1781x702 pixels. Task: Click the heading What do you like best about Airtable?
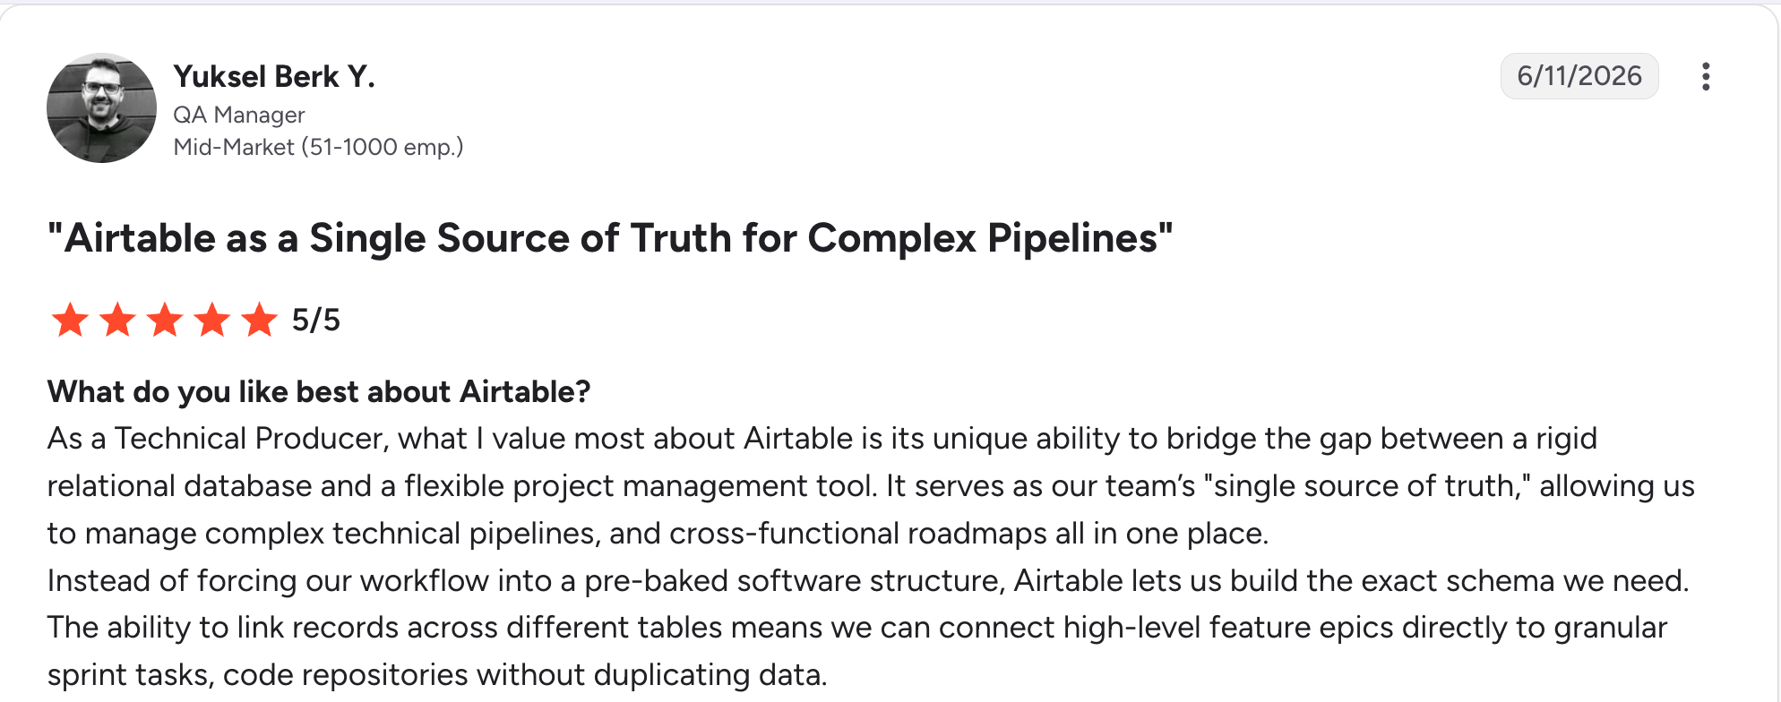click(319, 391)
